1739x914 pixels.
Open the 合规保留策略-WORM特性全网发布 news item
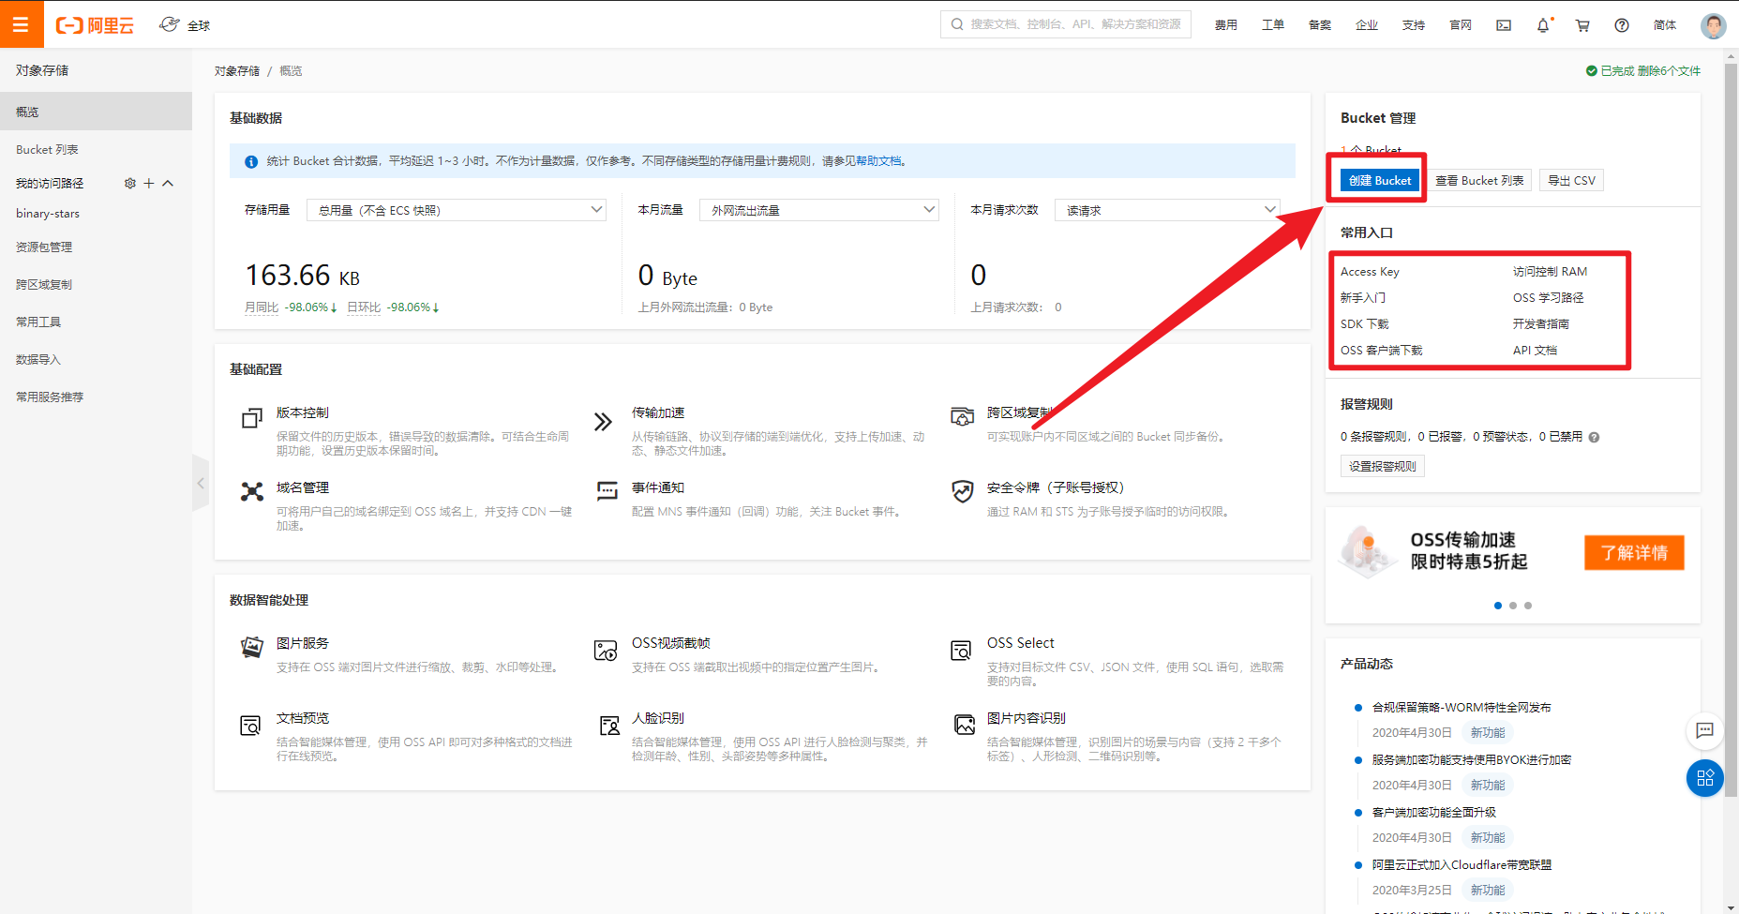(x=1462, y=708)
